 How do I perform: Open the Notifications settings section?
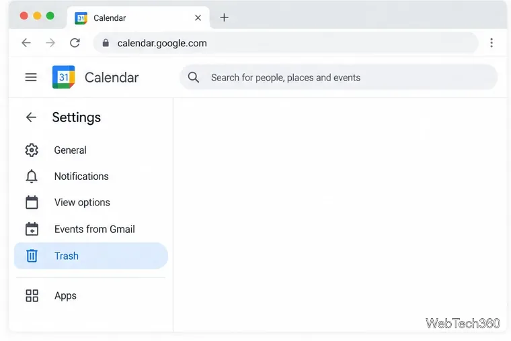click(91, 177)
